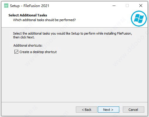Viewport: 149px width, 117px height.
Task: Proceed with the 'Next >' button
Action: (108, 110)
